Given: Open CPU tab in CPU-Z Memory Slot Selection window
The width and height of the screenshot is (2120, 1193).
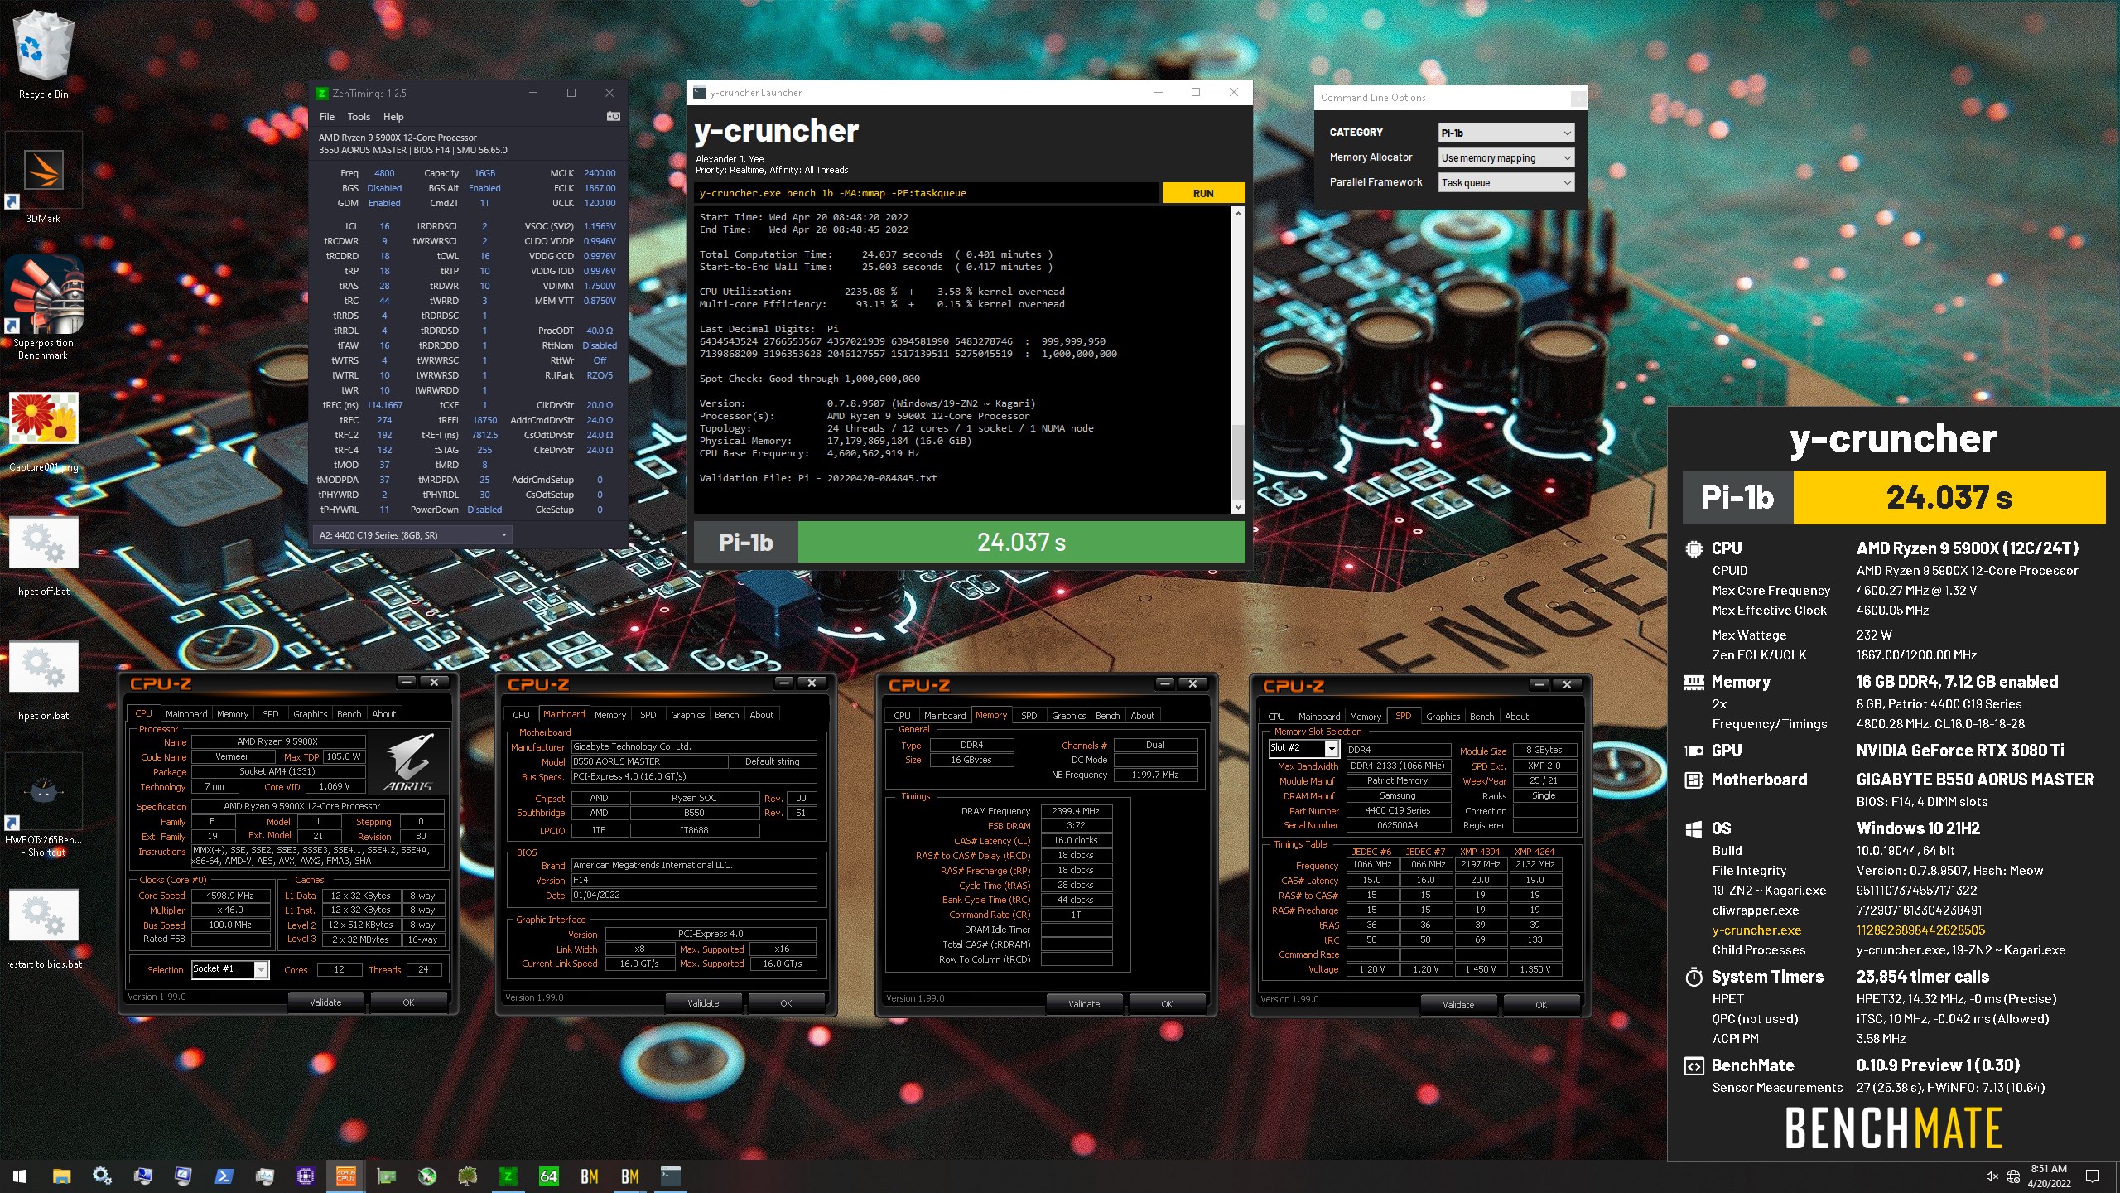Looking at the screenshot, I should point(1276,717).
